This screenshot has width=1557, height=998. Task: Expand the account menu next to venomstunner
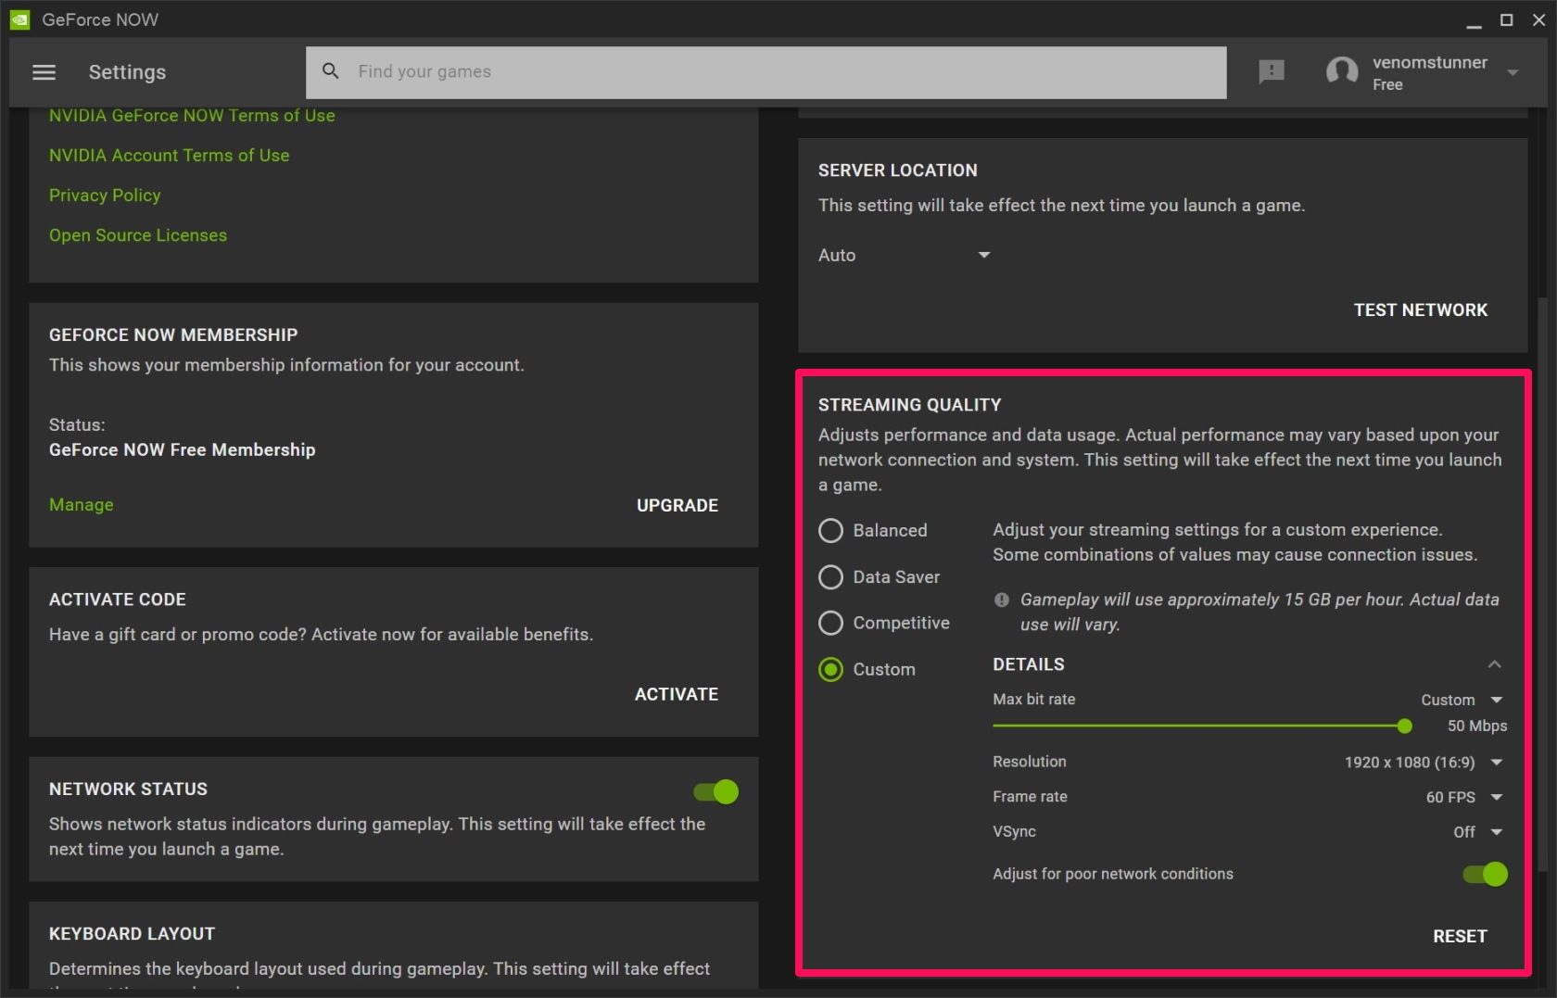pos(1513,71)
